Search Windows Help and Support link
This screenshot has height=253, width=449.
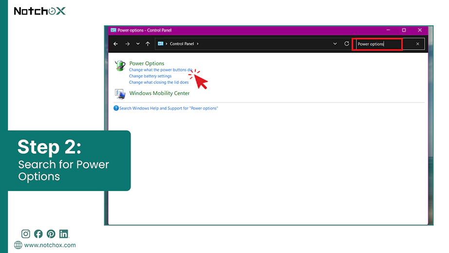(x=168, y=108)
